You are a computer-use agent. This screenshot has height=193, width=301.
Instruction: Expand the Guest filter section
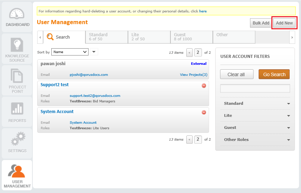[x=255, y=128]
